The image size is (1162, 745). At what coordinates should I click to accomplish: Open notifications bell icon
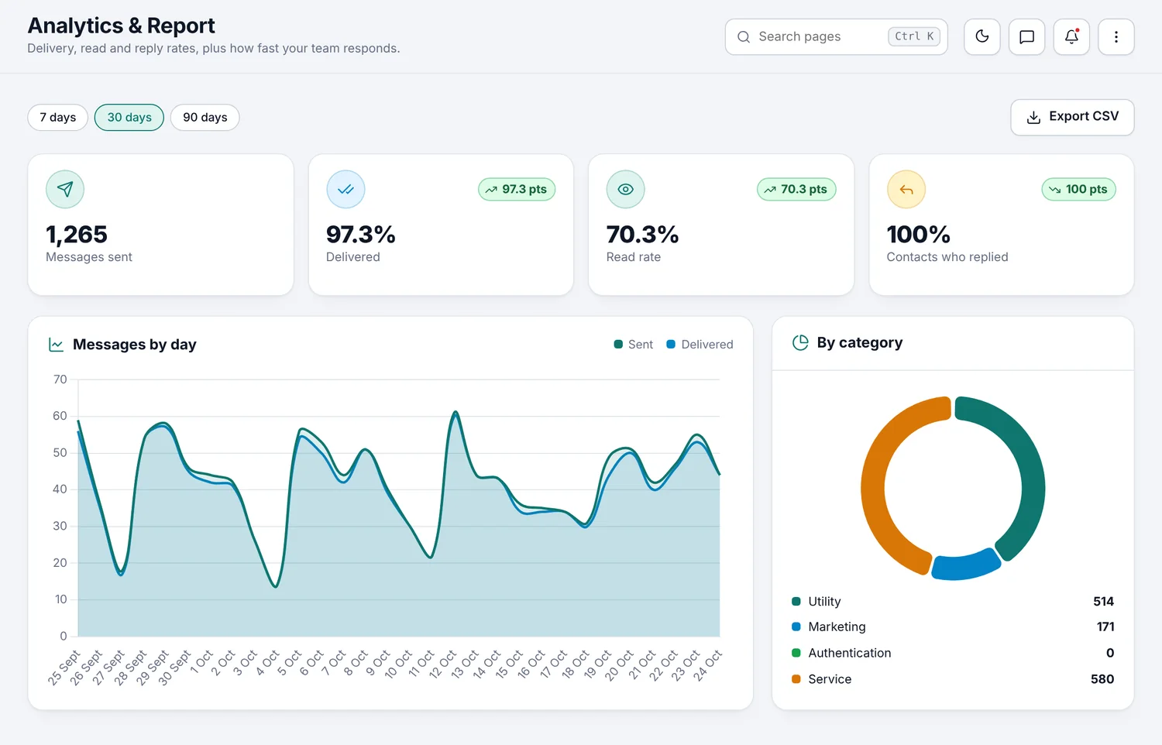click(1071, 36)
